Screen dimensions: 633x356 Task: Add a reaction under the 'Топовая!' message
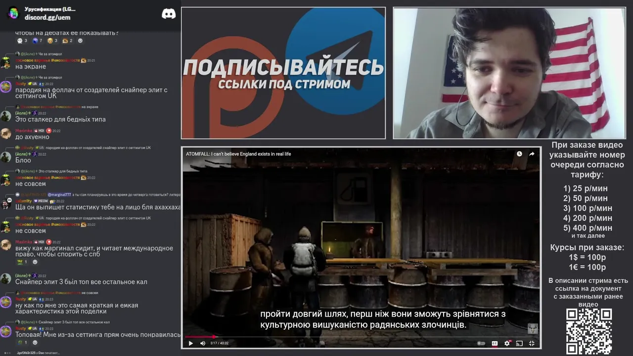35,342
